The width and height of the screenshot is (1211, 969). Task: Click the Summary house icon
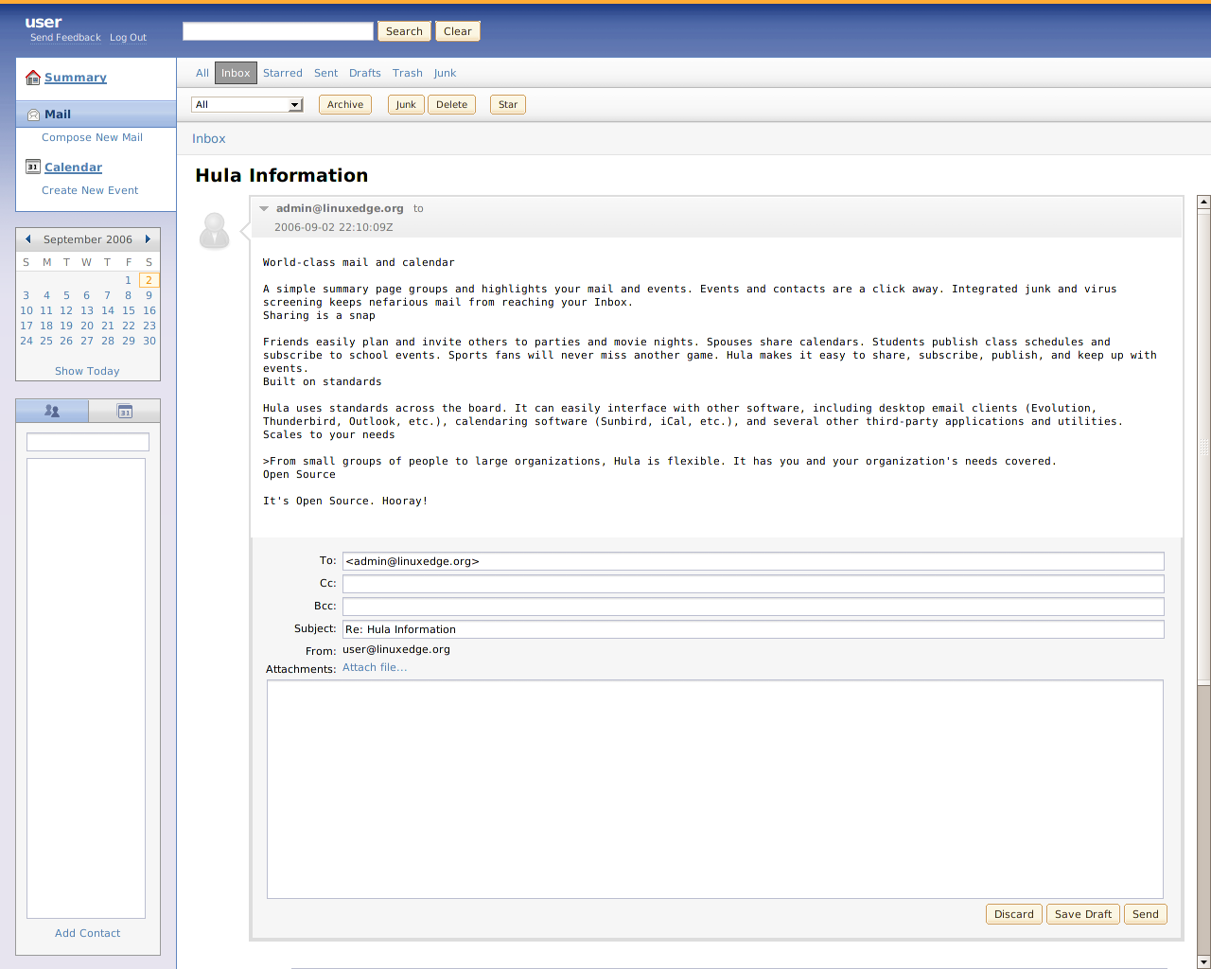[x=33, y=78]
